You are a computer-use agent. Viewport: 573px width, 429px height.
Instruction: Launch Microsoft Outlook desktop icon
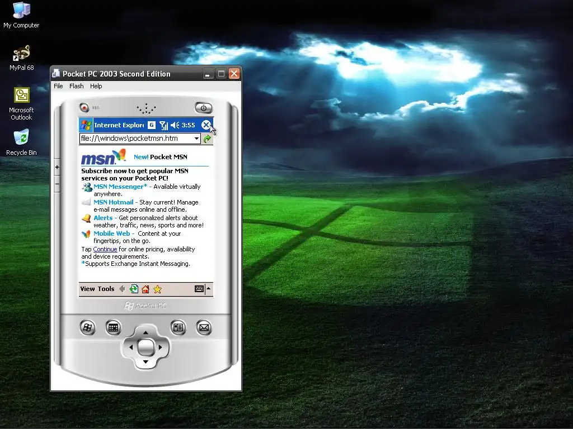click(x=21, y=103)
